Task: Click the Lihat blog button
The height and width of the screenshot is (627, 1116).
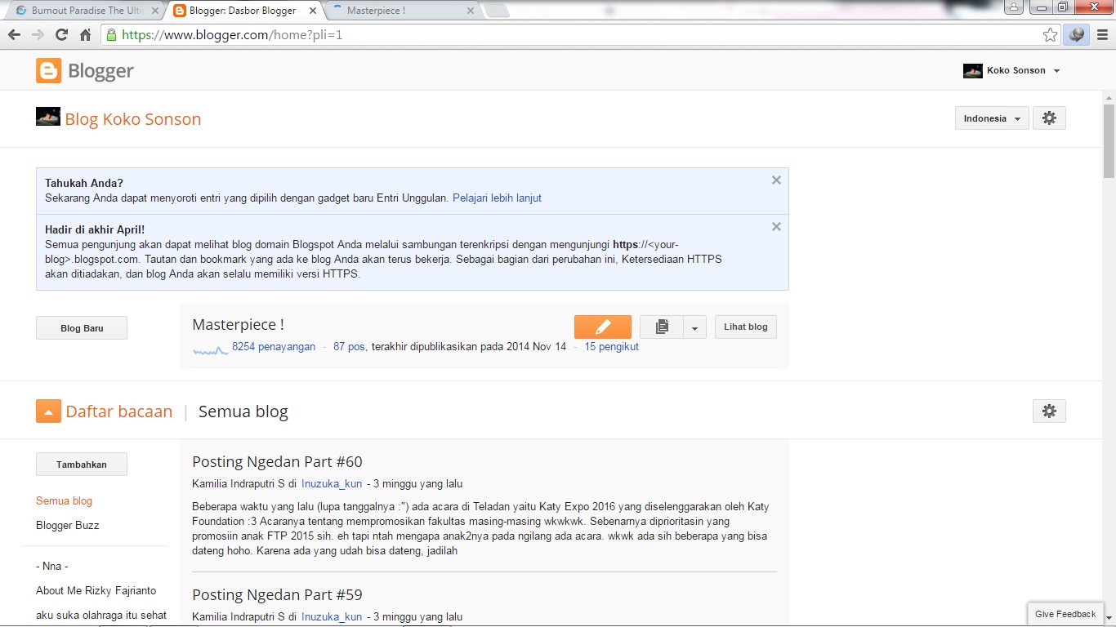Action: click(x=746, y=327)
